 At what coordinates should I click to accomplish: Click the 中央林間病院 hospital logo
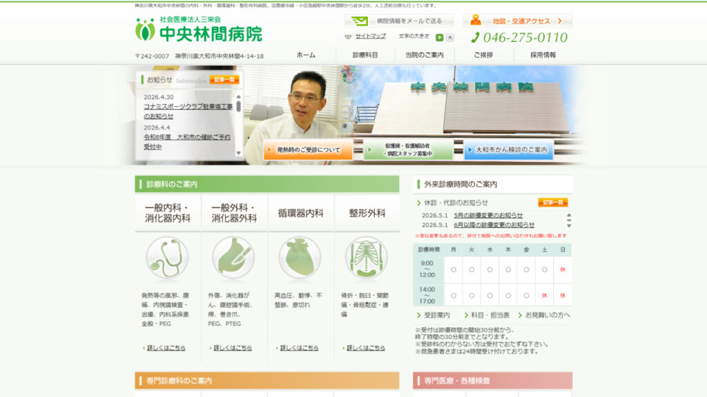[x=199, y=30]
